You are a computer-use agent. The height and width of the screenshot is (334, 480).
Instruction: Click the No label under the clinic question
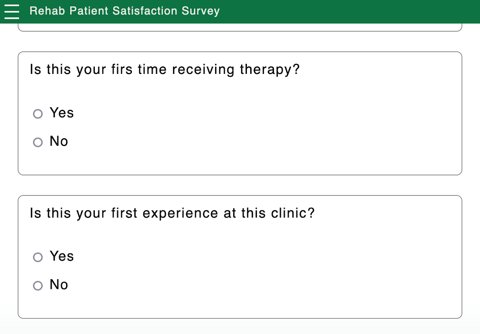59,285
